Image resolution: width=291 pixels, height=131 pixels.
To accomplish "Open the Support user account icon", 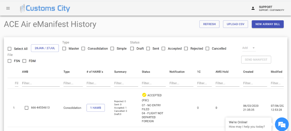I will coord(253,8).
